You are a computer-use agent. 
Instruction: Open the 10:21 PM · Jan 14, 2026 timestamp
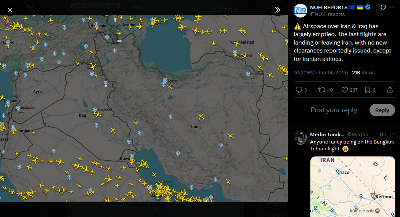pyautogui.click(x=321, y=73)
